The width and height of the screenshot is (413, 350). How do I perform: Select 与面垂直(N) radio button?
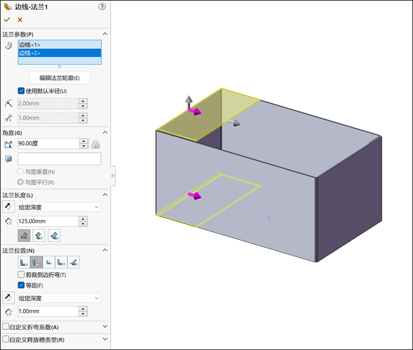[x=20, y=171]
